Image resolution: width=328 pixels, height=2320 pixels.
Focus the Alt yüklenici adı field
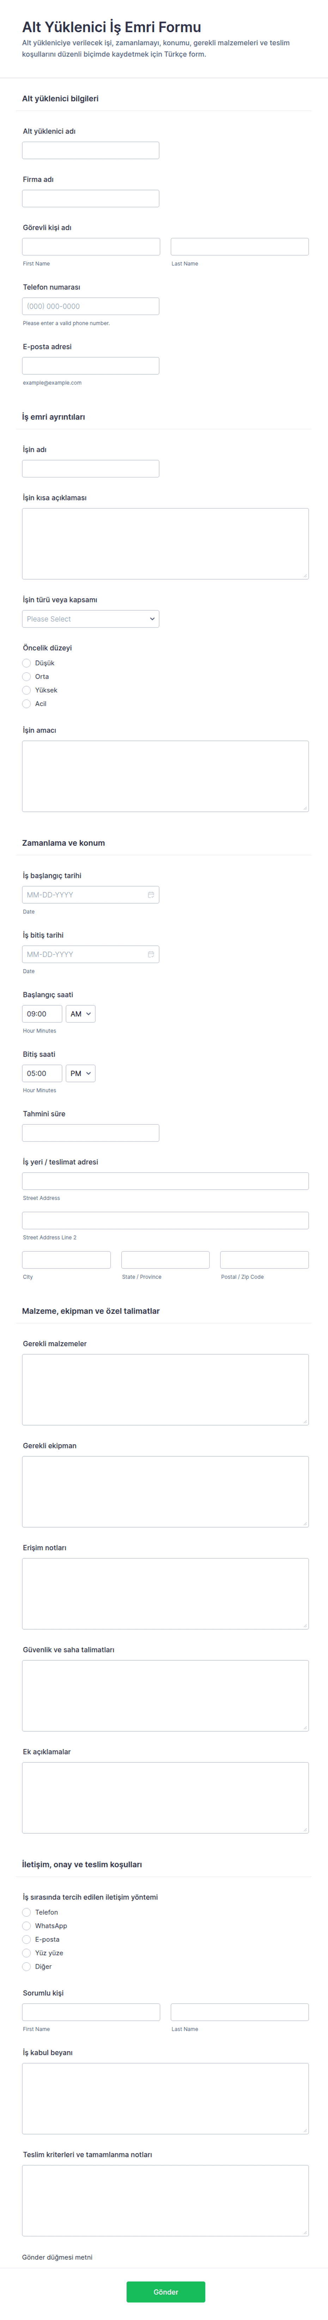pos(91,150)
